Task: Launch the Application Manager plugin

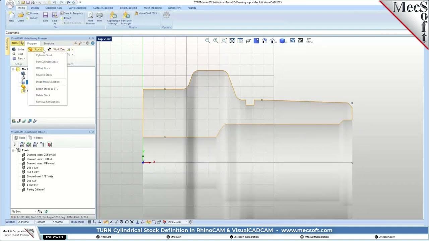Action: click(113, 18)
